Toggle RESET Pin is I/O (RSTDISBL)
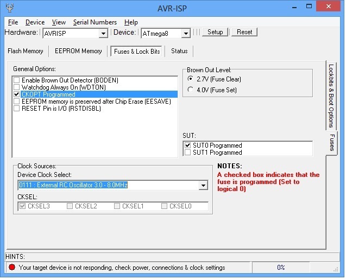 (16, 109)
